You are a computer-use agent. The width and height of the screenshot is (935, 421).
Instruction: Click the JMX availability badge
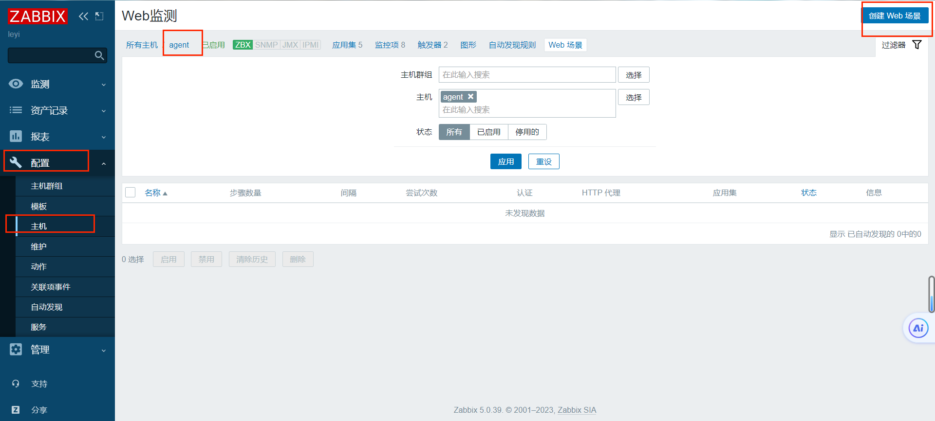point(290,45)
